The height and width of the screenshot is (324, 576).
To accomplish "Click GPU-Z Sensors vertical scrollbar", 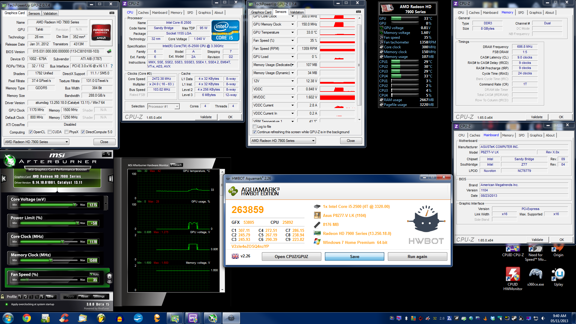I will tap(359, 68).
